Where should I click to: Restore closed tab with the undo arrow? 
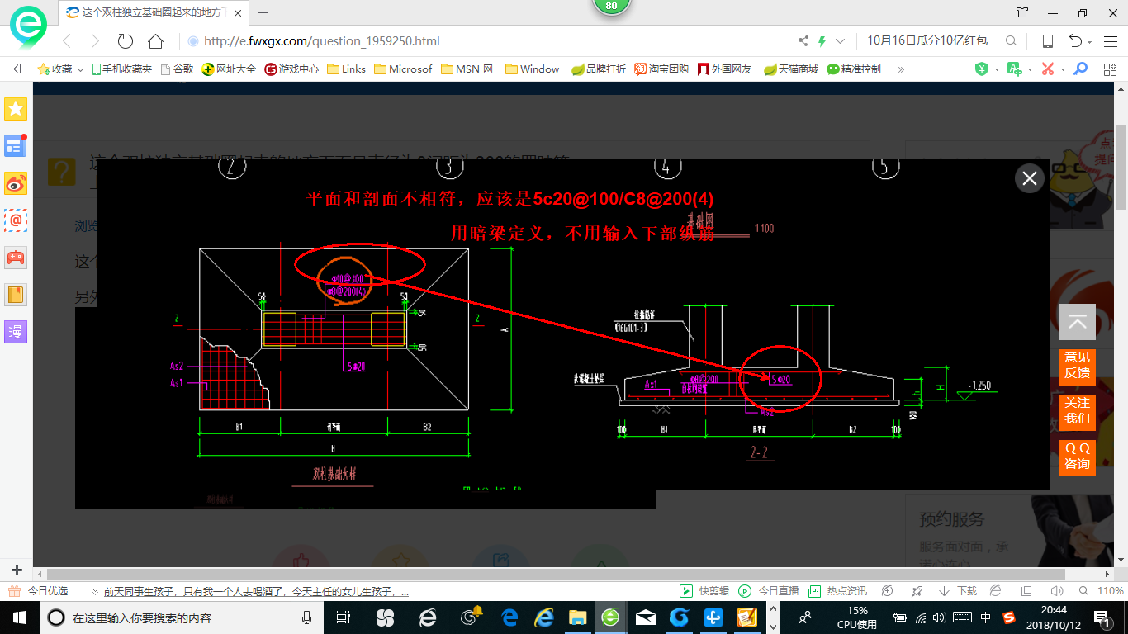click(x=1076, y=41)
